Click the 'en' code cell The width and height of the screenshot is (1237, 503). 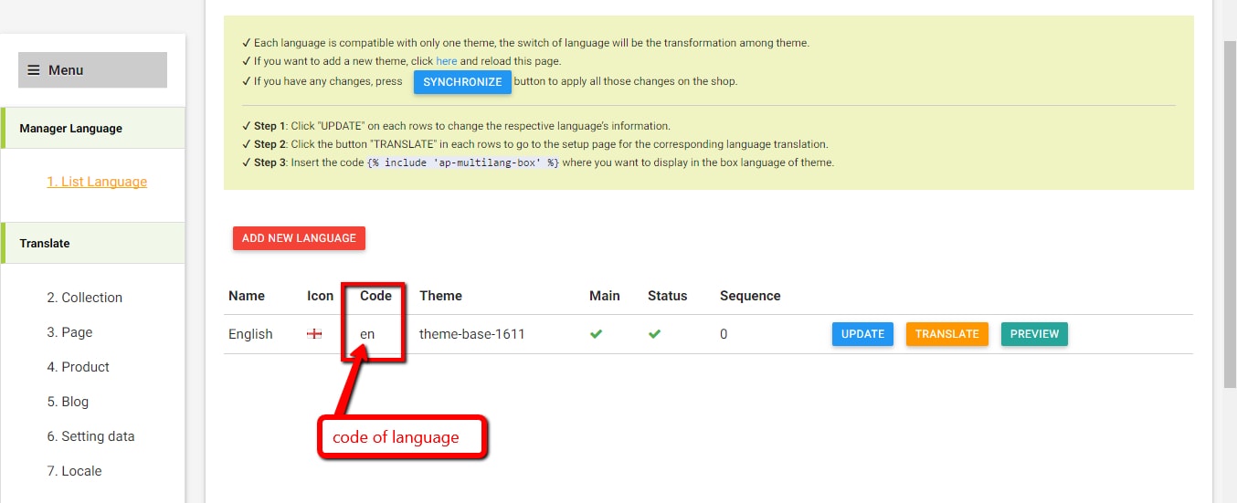[367, 334]
